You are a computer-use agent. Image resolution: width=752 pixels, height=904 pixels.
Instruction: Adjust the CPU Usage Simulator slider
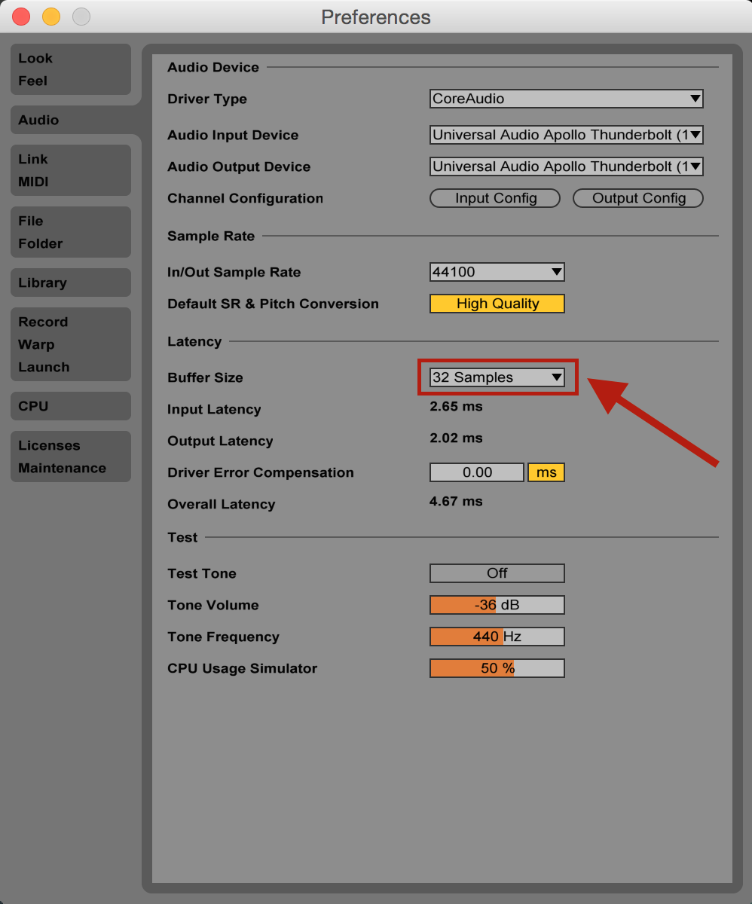497,668
